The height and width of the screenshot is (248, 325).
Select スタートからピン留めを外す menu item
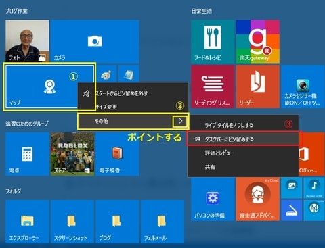(x=133, y=93)
